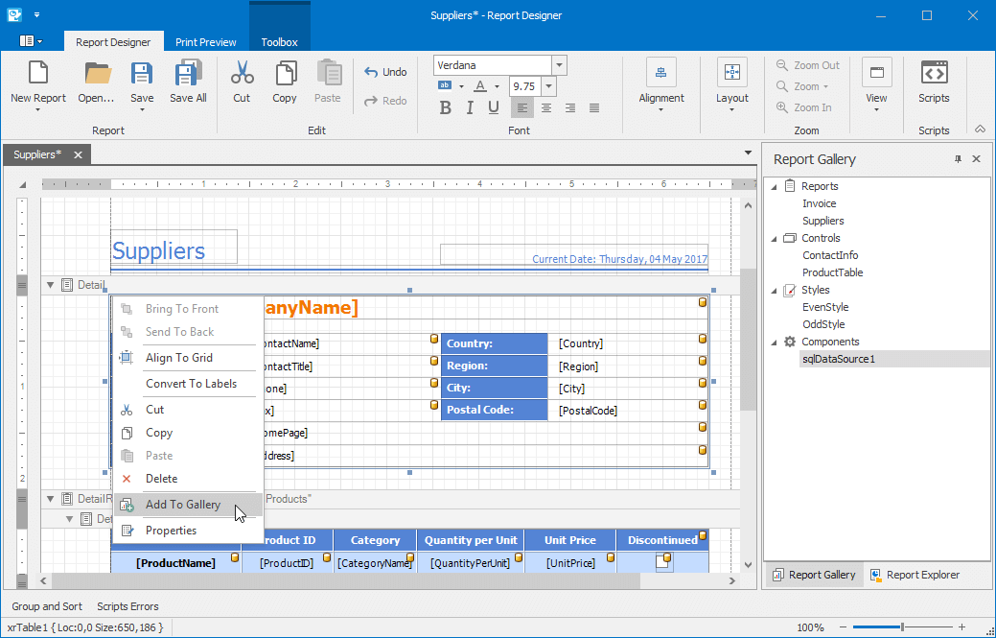Choose Add To Gallery from context menu

(183, 505)
